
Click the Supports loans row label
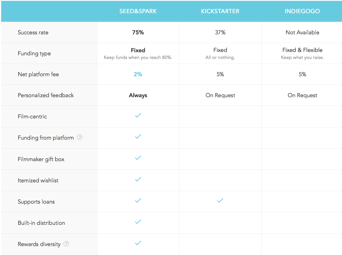tap(36, 202)
